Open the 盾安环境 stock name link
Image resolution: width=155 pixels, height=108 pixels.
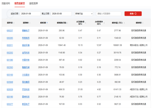[x=26, y=45]
